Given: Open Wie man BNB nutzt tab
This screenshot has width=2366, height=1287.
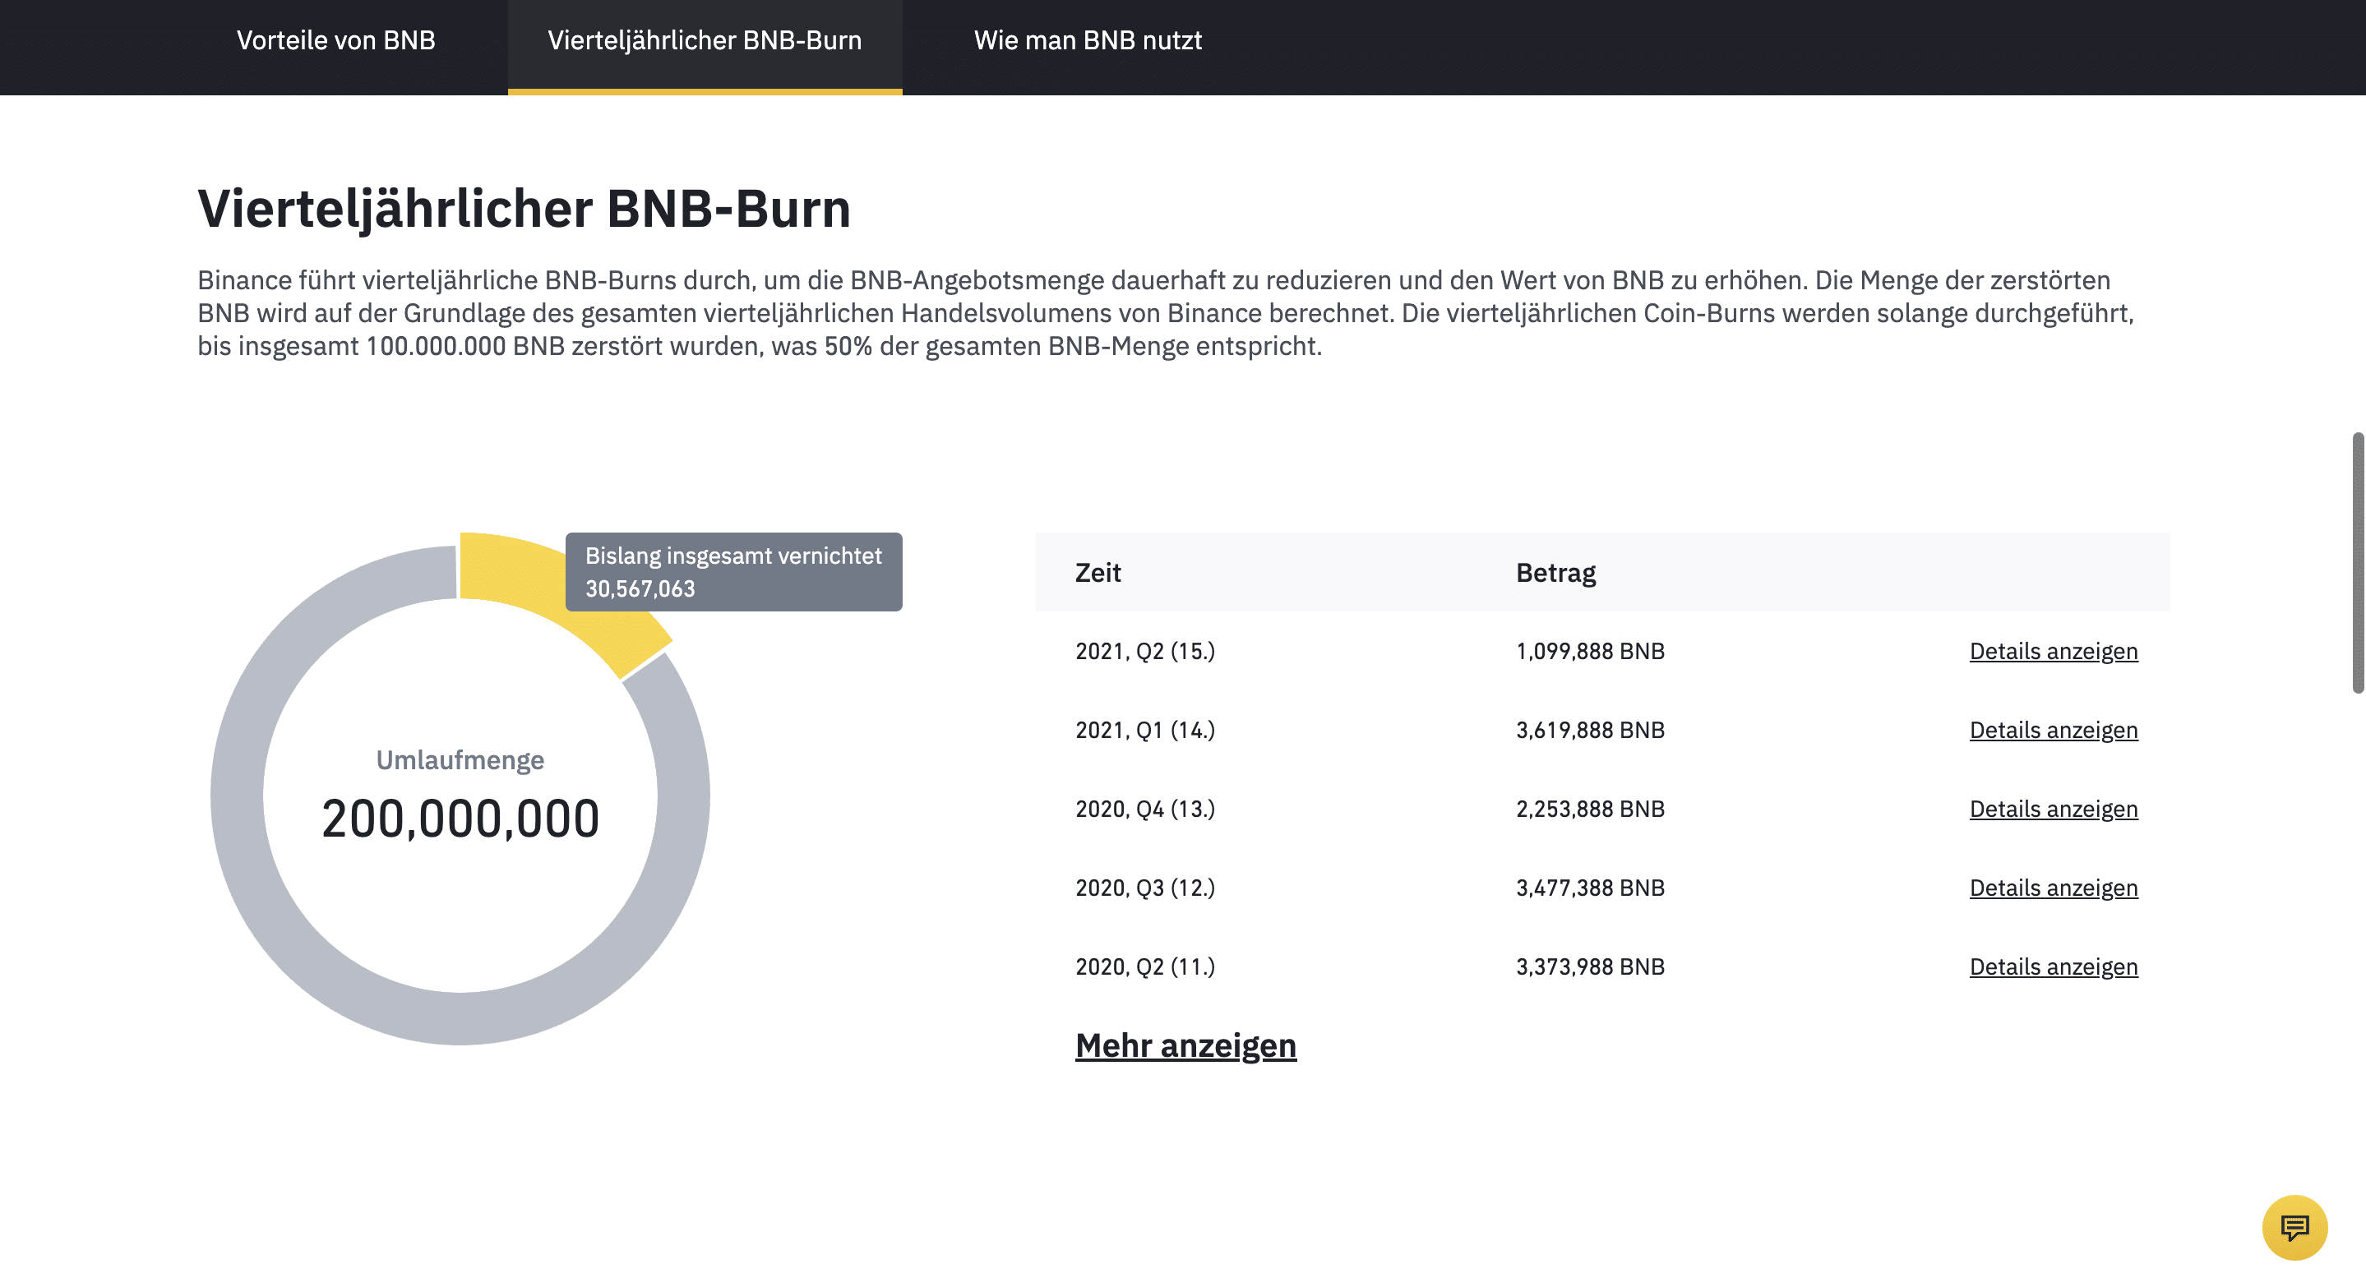Looking at the screenshot, I should pos(1088,40).
